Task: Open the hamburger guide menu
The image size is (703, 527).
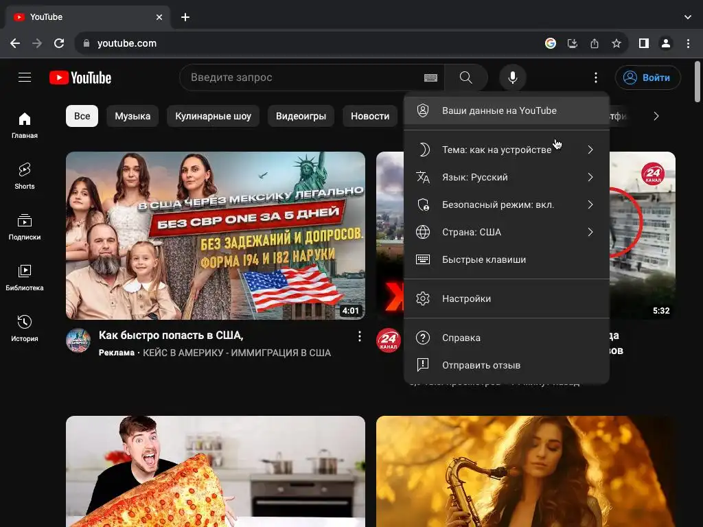Action: [x=25, y=77]
